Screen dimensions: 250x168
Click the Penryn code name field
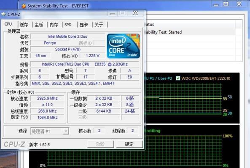50,43
